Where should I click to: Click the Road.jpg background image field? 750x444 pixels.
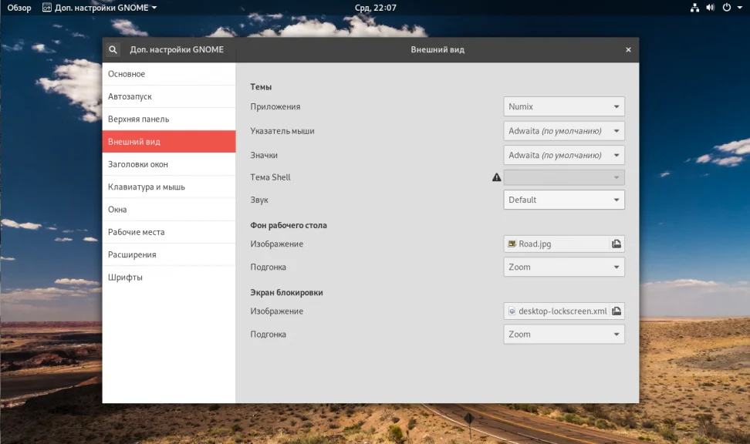point(564,244)
